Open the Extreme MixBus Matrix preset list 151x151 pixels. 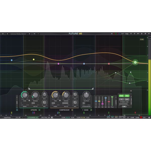coord(20,33)
